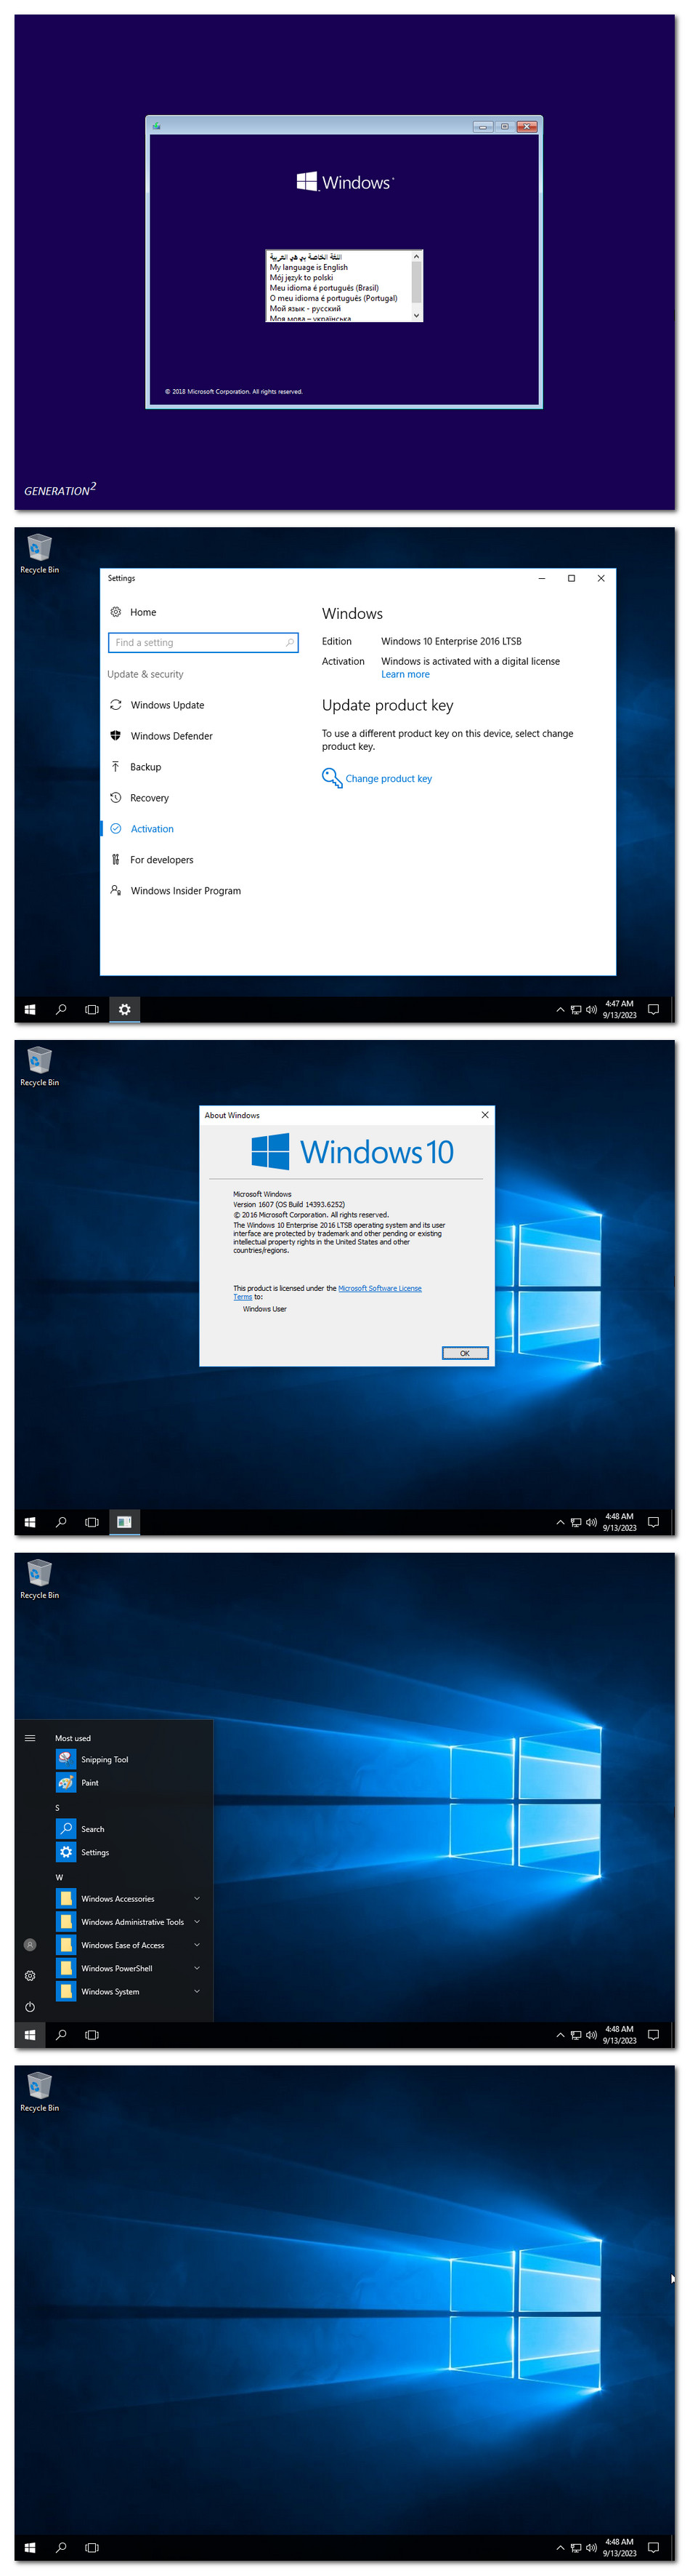The image size is (690, 2576).
Task: Click language list scrollbar up arrow
Action: tap(418, 257)
